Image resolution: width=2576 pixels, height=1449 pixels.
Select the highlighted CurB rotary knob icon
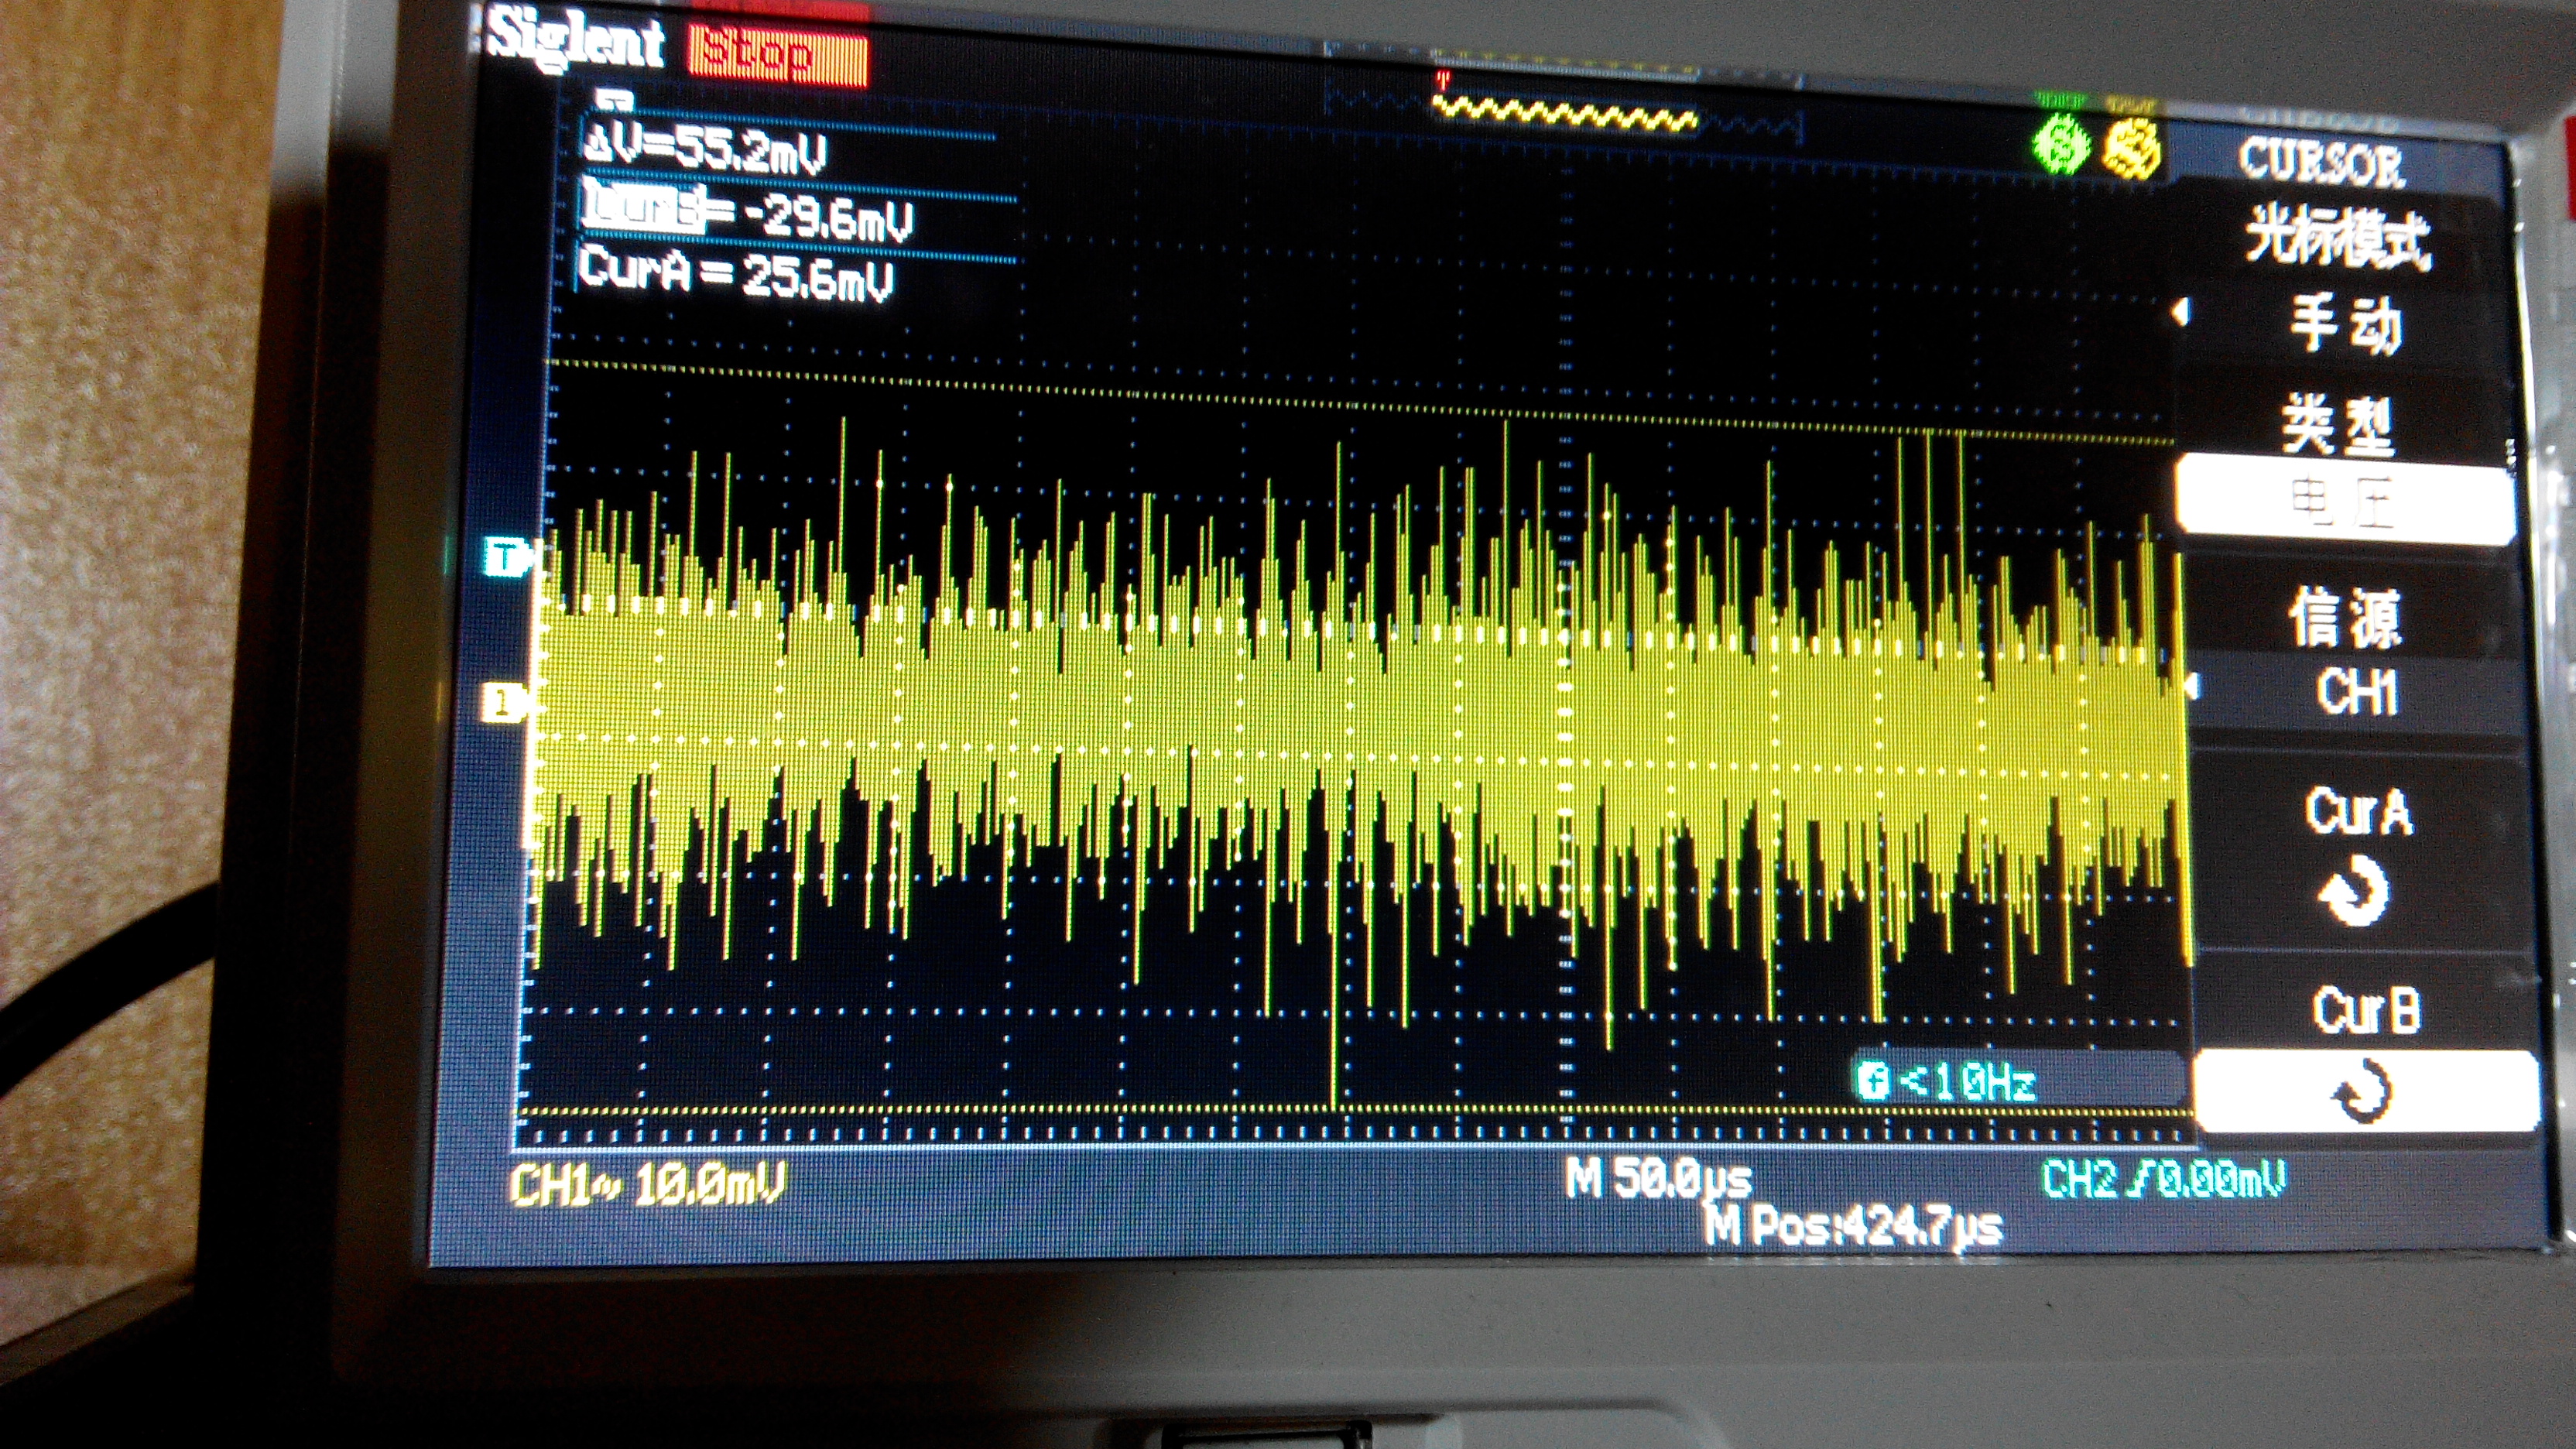click(2362, 1093)
